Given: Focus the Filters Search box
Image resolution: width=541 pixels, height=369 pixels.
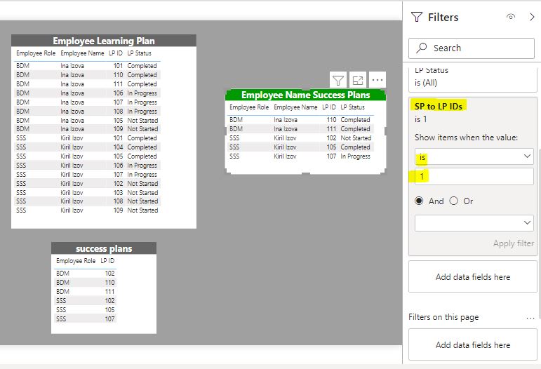Looking at the screenshot, I should (472, 48).
